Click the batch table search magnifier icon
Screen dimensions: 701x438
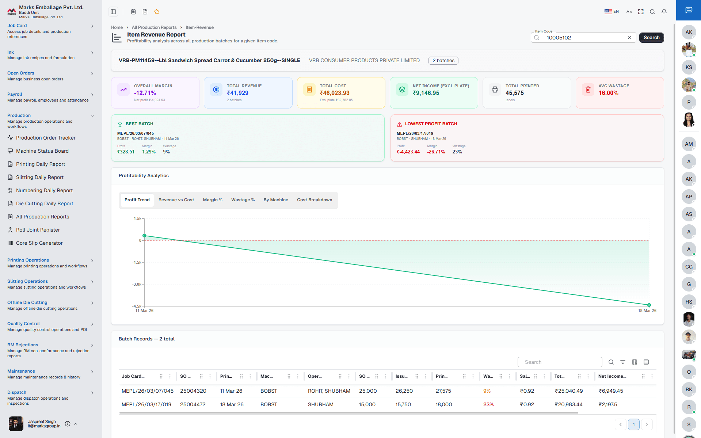pyautogui.click(x=611, y=362)
